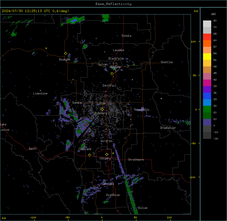Viewport: 227px width, 221px height.
Task: Select the Ponoka city label
Action: tap(126, 36)
